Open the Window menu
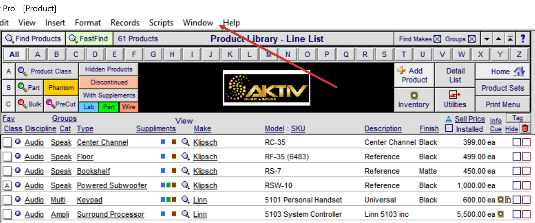The image size is (535, 223). point(198,22)
